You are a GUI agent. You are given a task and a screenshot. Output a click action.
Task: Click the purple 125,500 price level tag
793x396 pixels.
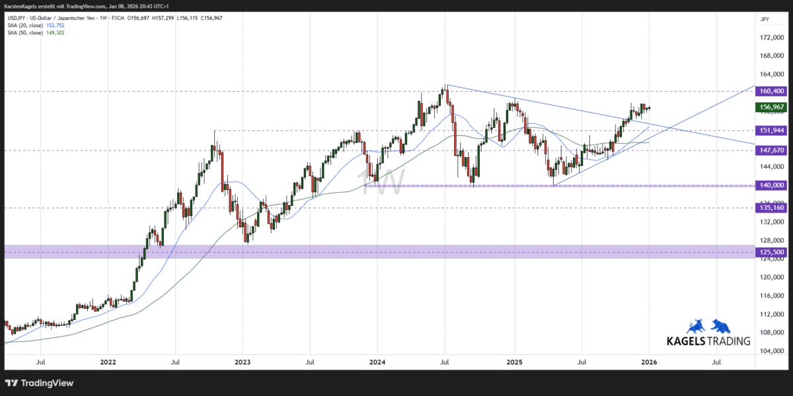[x=770, y=251]
